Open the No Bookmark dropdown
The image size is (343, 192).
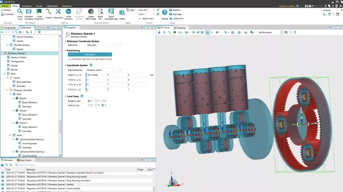(x=270, y=32)
